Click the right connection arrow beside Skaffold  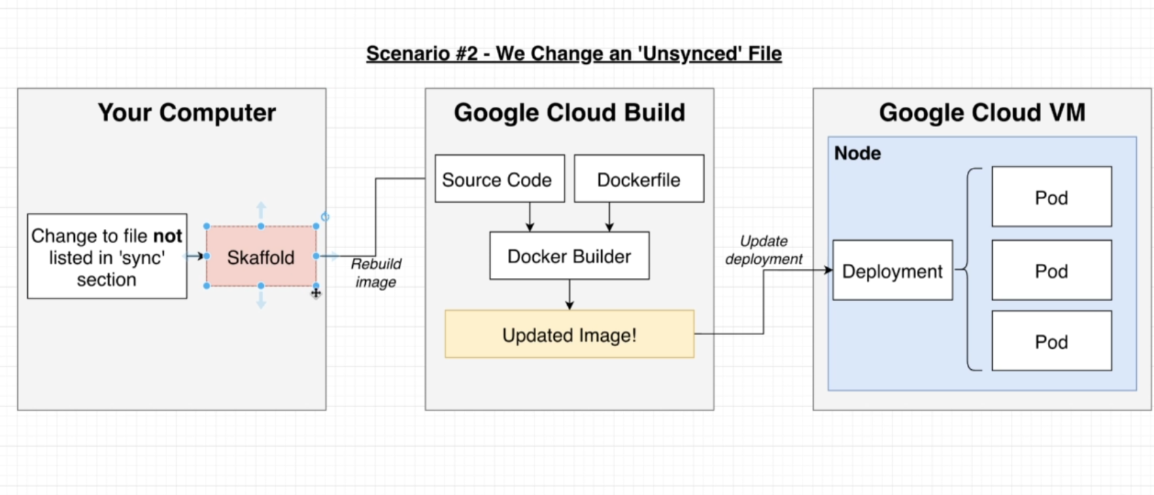[x=330, y=256]
